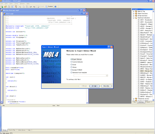Click the Technical indicators open-book icon
This screenshot has width=155, height=134.
tap(136, 18)
